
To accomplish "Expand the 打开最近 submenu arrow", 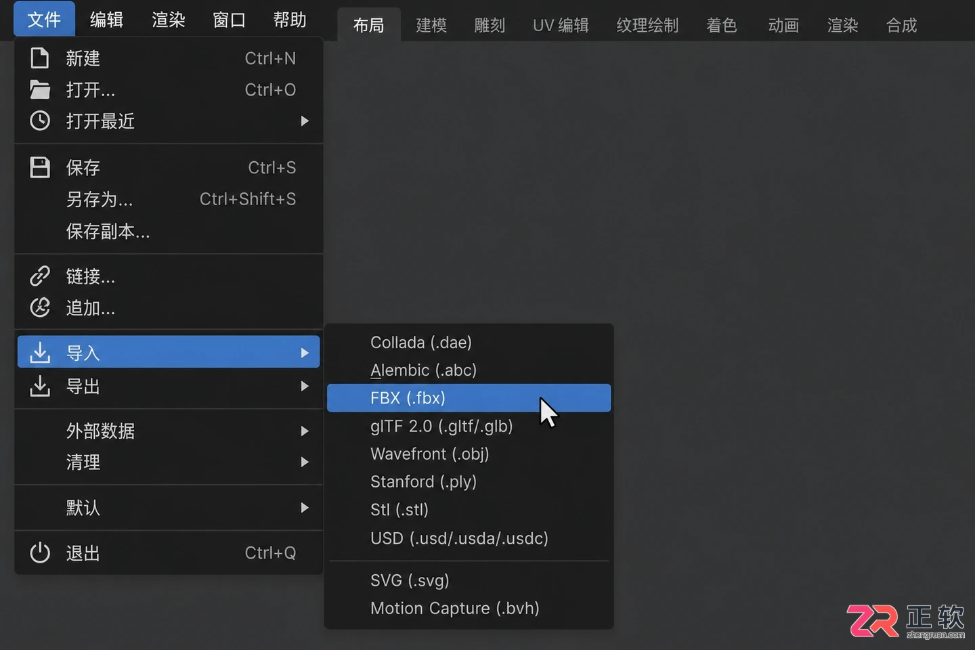I will point(305,121).
